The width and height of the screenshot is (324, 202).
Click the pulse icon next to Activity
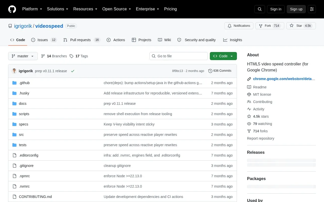249,109
